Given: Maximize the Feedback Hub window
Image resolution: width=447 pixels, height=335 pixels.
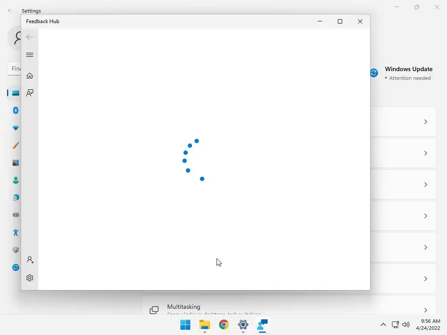Looking at the screenshot, I should tap(340, 21).
